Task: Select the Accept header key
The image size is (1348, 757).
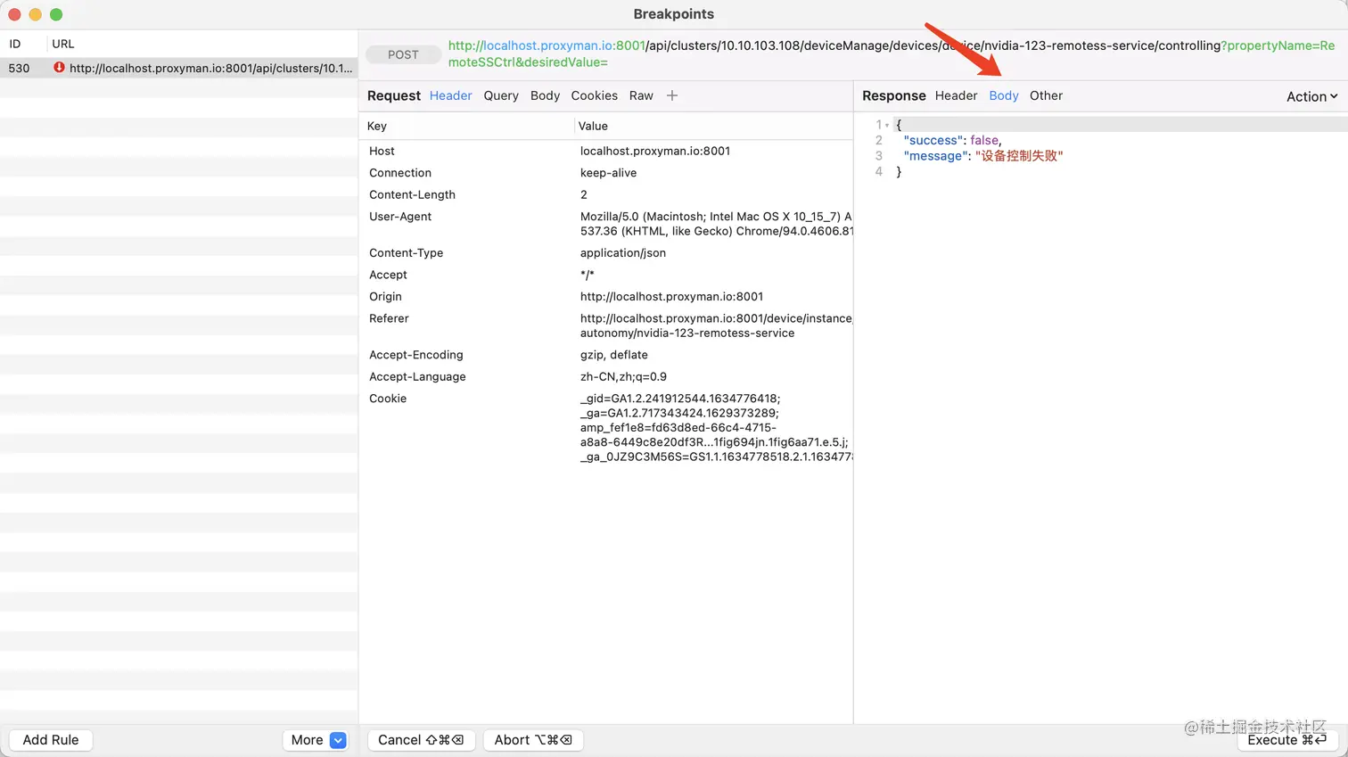Action: pos(388,275)
